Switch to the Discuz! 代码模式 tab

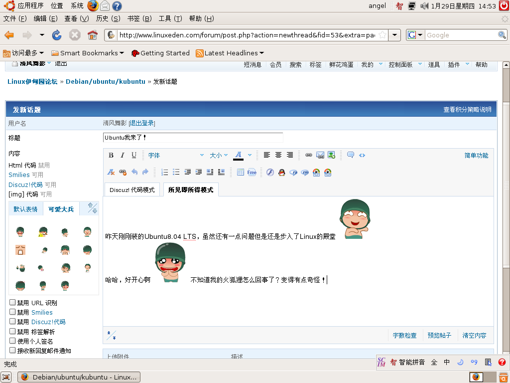coord(132,190)
